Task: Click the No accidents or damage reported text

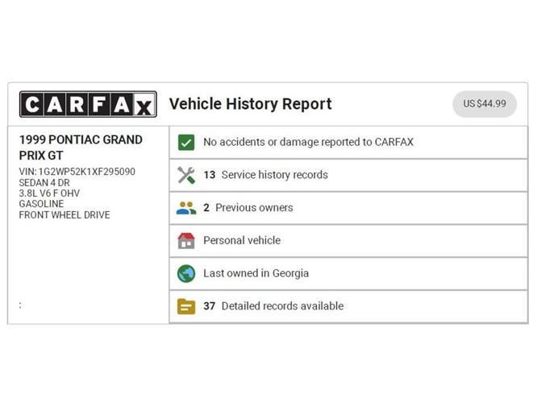Action: pos(308,143)
